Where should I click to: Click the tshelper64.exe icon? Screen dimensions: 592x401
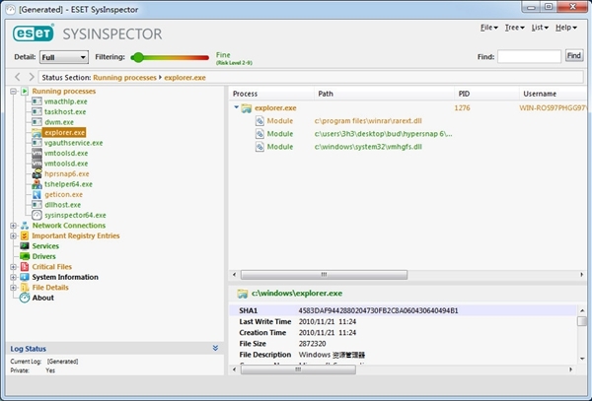tap(37, 184)
